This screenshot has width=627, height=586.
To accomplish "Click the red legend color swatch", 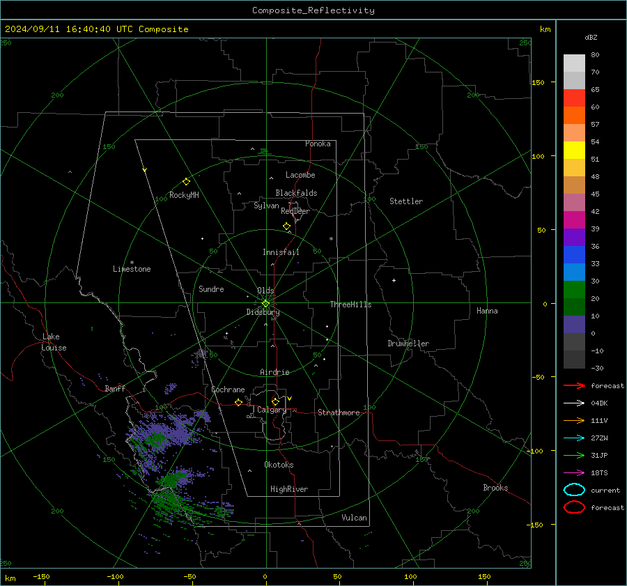I will pos(574,98).
